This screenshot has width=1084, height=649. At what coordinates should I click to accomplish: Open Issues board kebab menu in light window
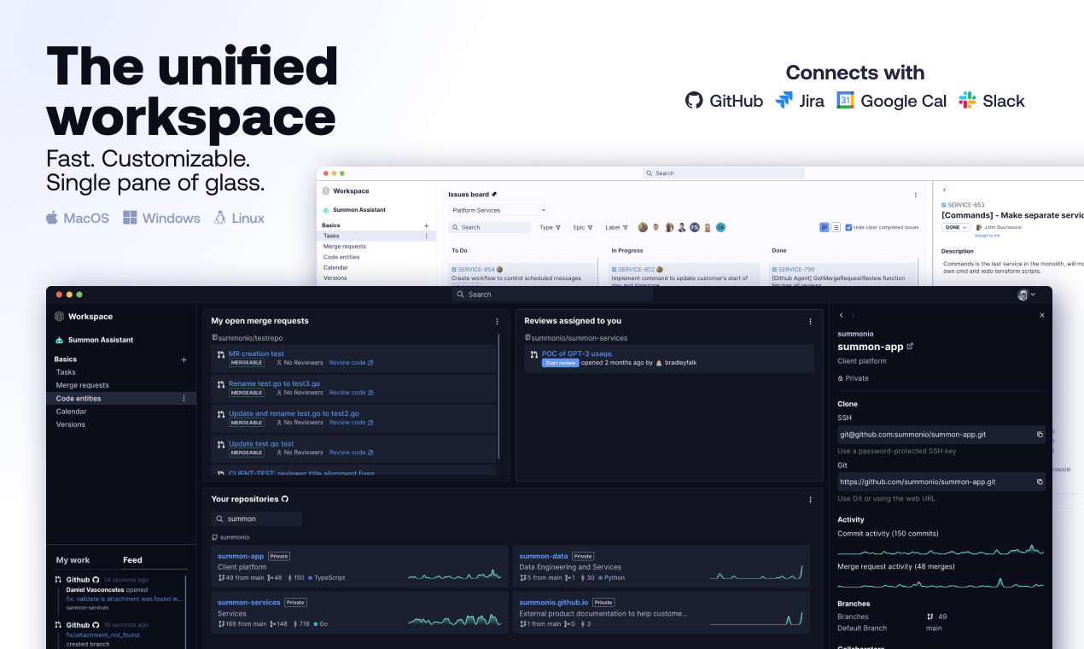(x=916, y=195)
